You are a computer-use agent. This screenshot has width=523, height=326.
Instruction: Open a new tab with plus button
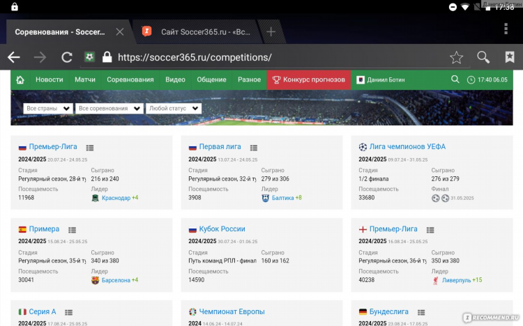pos(271,31)
